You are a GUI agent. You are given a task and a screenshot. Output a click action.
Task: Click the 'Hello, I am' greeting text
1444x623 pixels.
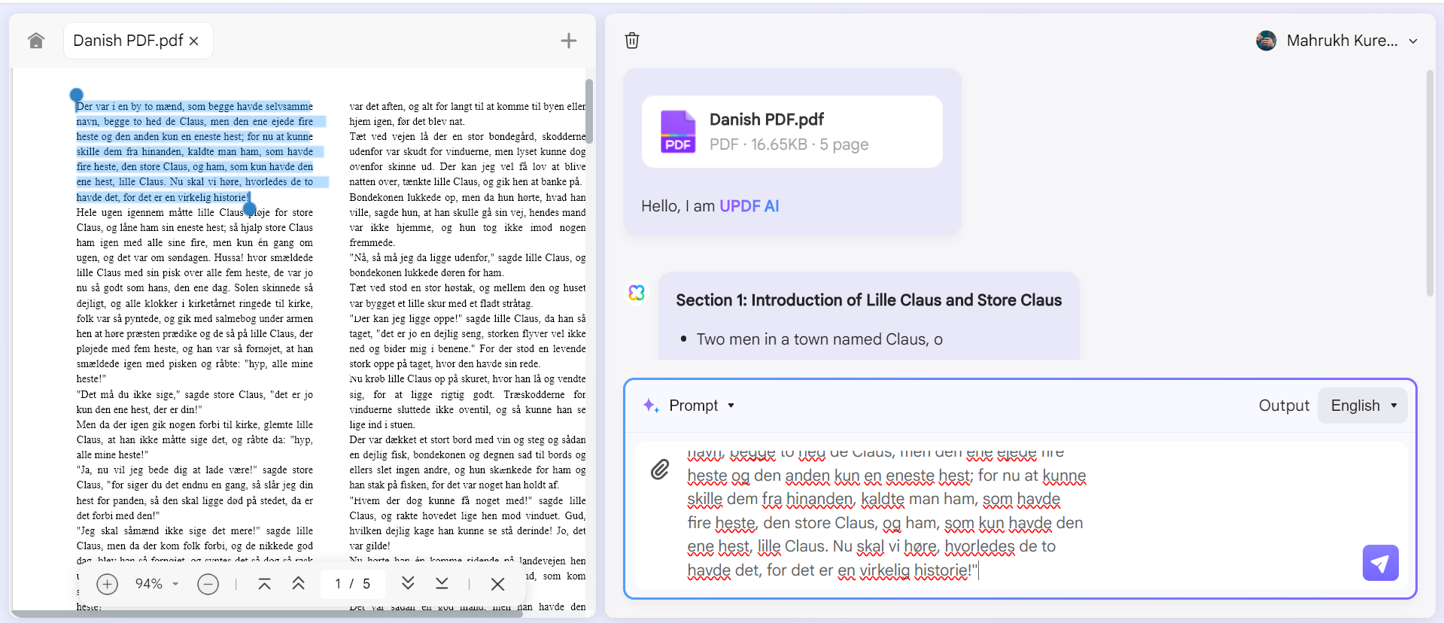(x=678, y=206)
